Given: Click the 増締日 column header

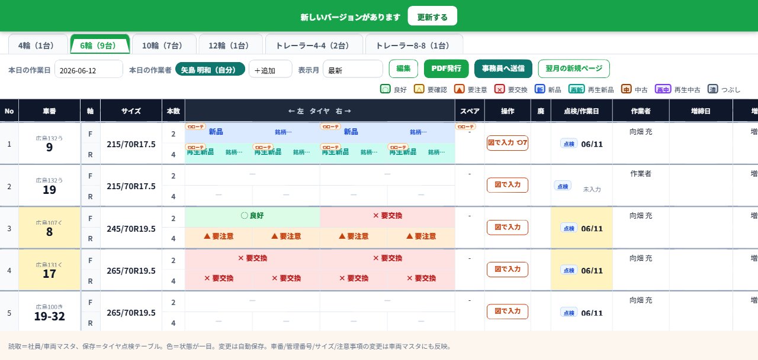Looking at the screenshot, I should tap(701, 111).
